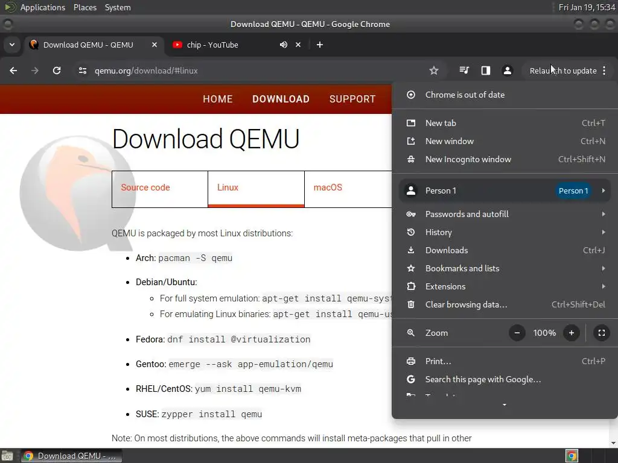Select New tab menu entry

[506, 123]
